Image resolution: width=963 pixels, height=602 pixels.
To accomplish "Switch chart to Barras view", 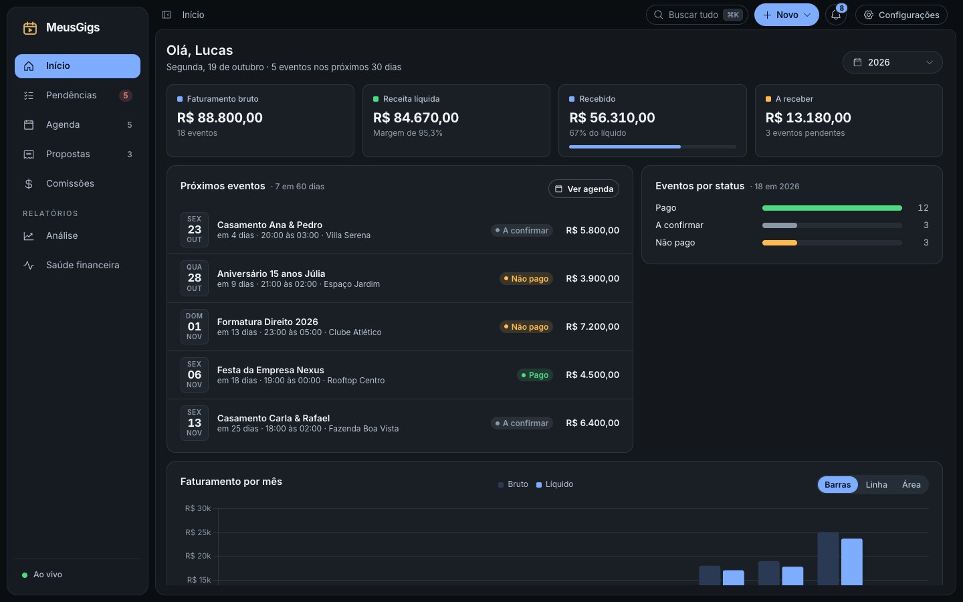I will click(x=837, y=485).
